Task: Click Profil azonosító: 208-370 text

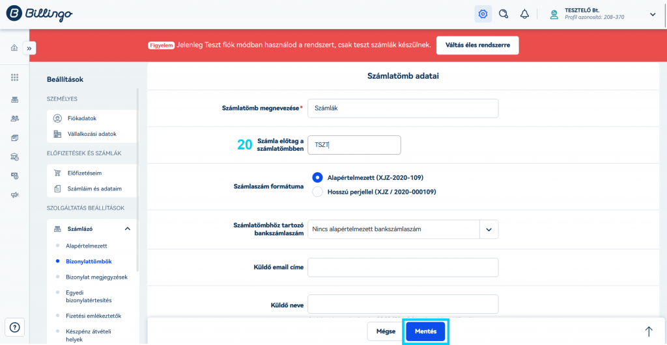Action: pos(594,18)
